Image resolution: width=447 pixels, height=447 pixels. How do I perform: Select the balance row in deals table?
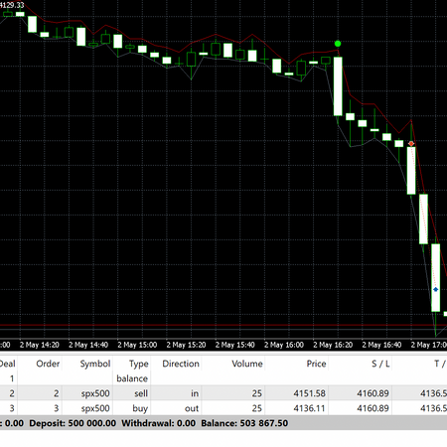[223, 378]
